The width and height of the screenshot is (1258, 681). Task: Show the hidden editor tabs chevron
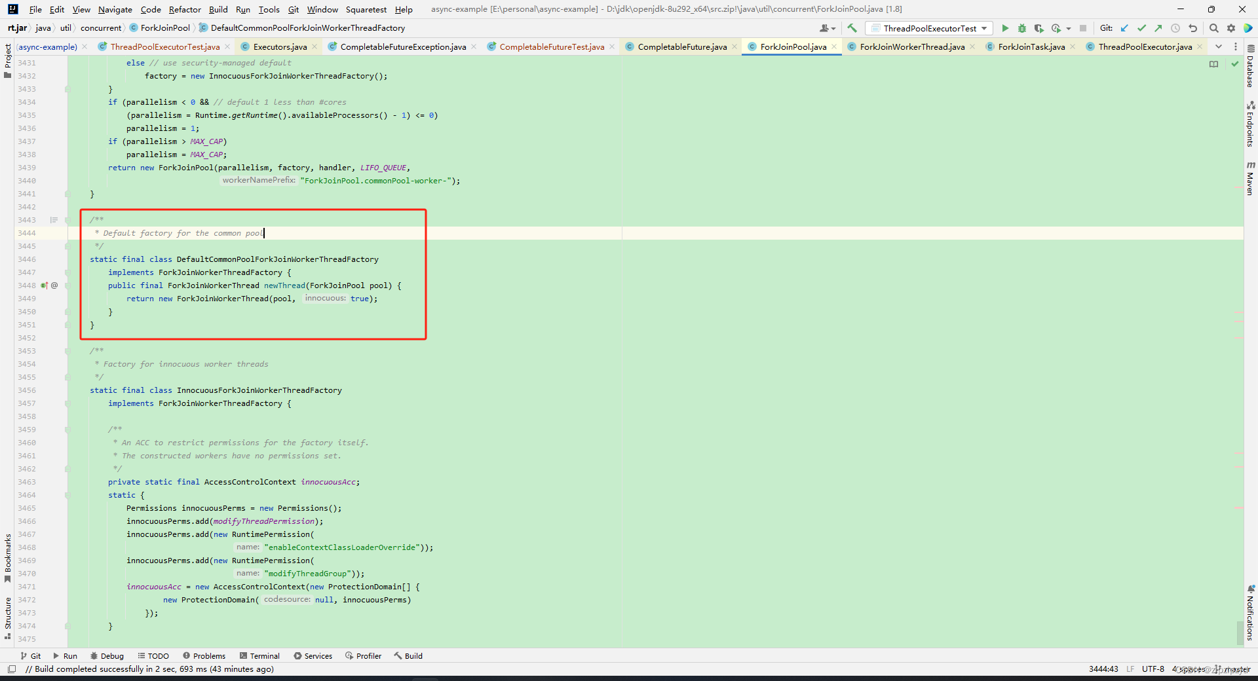1219,46
